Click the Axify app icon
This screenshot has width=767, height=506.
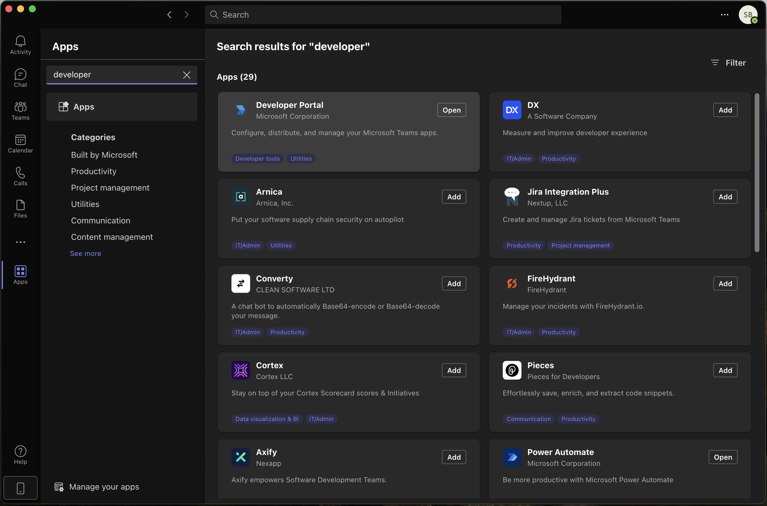pos(241,457)
